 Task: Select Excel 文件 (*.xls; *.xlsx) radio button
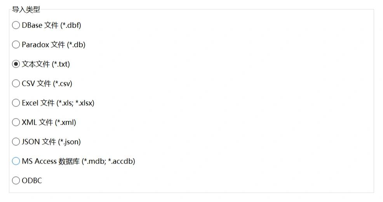coord(16,103)
